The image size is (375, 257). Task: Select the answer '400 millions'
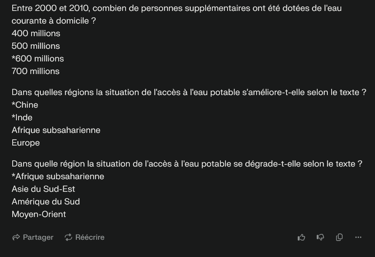coord(36,33)
